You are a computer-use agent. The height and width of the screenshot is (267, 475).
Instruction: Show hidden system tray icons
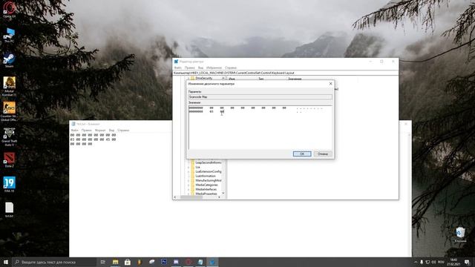point(416,262)
